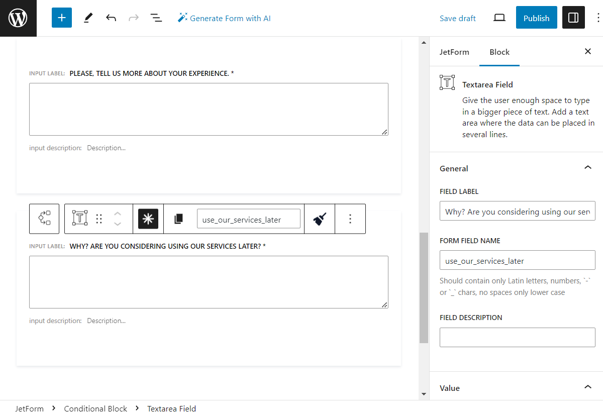Screen dimensions: 603x414
Task: Switch to the Block tab
Action: pyautogui.click(x=499, y=52)
